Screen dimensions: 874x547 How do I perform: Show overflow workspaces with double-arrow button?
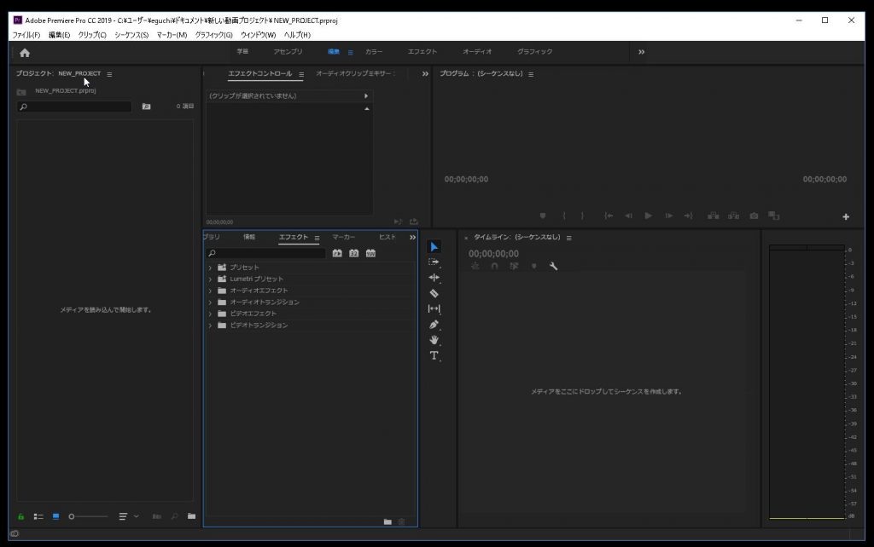click(x=641, y=52)
